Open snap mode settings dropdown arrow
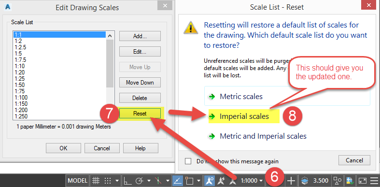 click(117, 181)
